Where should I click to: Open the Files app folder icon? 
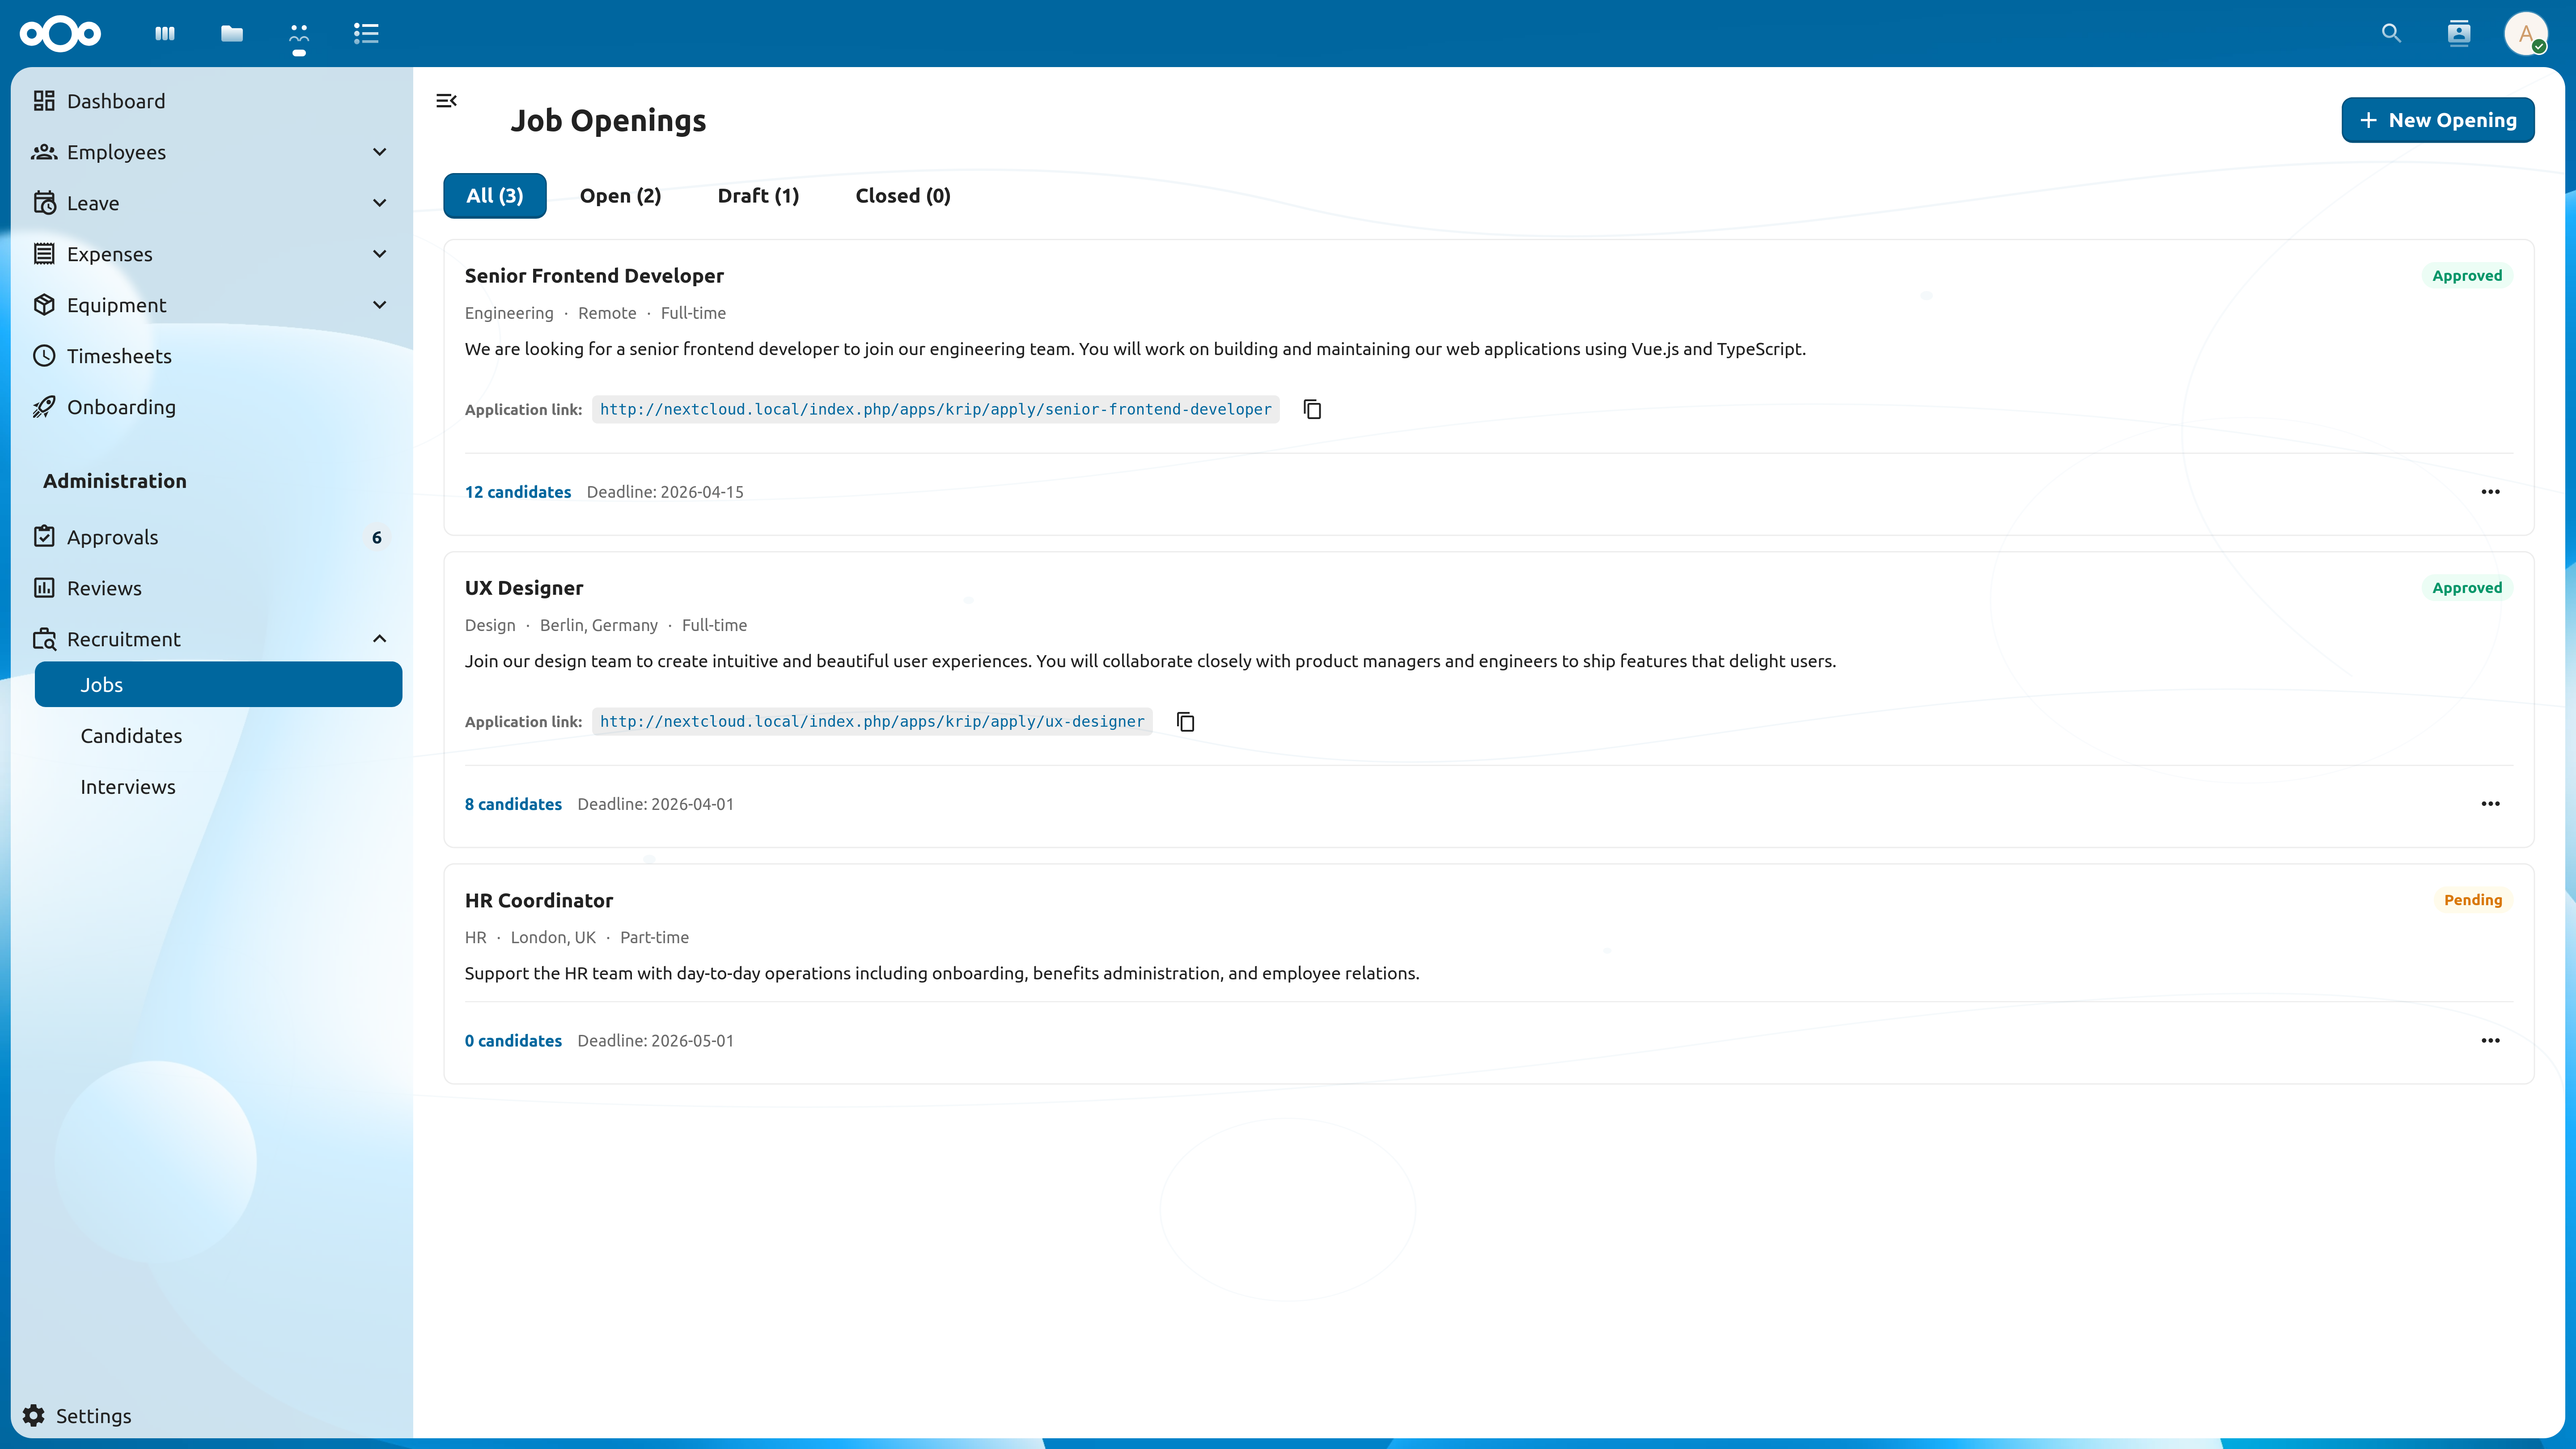point(232,33)
